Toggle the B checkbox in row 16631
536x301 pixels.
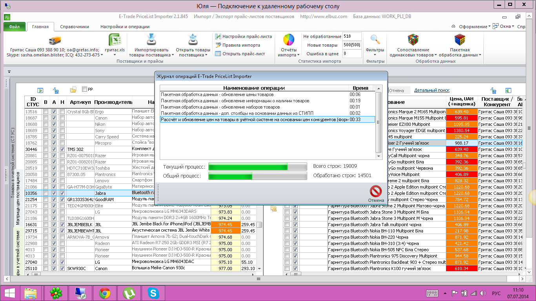(x=46, y=225)
